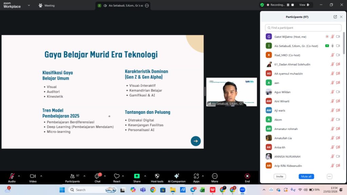Launch AI Companion from the toolbar
Screen dimensions: 347x195
pyautogui.click(x=177, y=176)
